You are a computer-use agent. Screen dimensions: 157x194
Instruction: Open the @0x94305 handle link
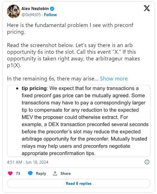point(31,15)
